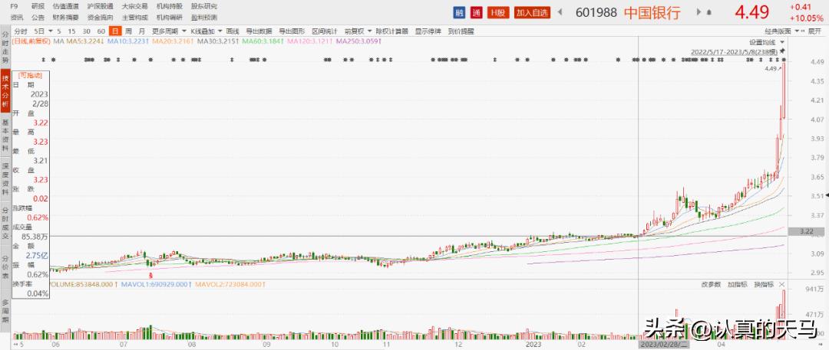This screenshot has width=829, height=350.
Task: Go to previous stock with left arrow
Action: [x=560, y=12]
